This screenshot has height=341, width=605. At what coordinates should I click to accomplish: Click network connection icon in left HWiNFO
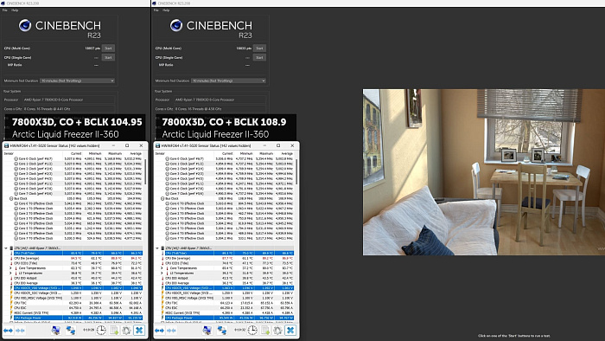point(71,331)
